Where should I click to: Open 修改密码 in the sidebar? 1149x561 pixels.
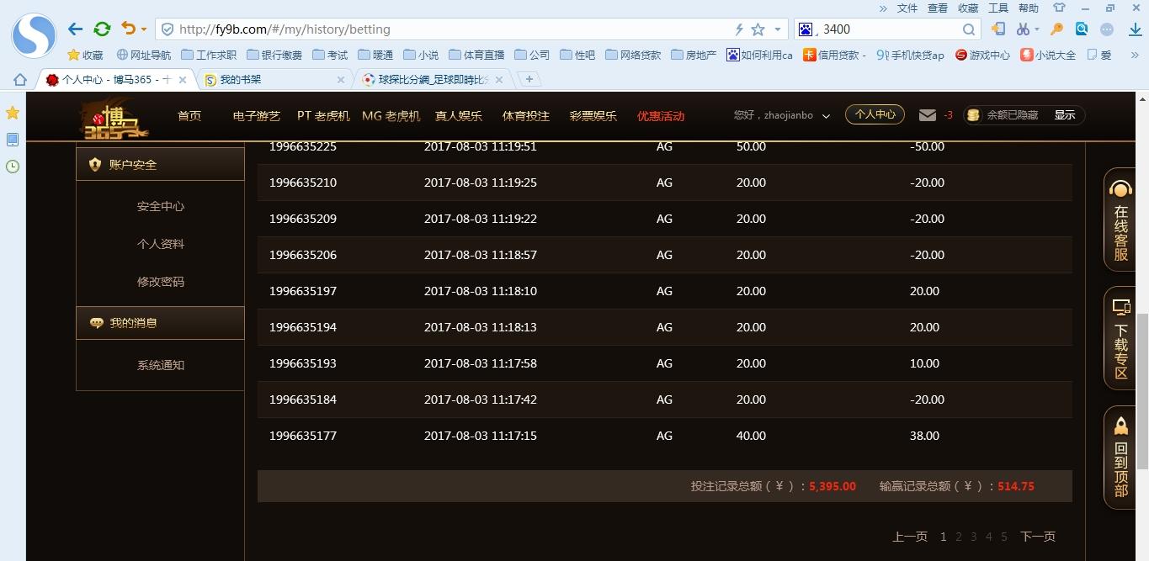pos(161,282)
